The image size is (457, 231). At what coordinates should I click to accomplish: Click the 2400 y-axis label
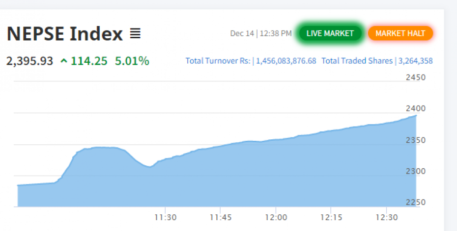[416, 108]
